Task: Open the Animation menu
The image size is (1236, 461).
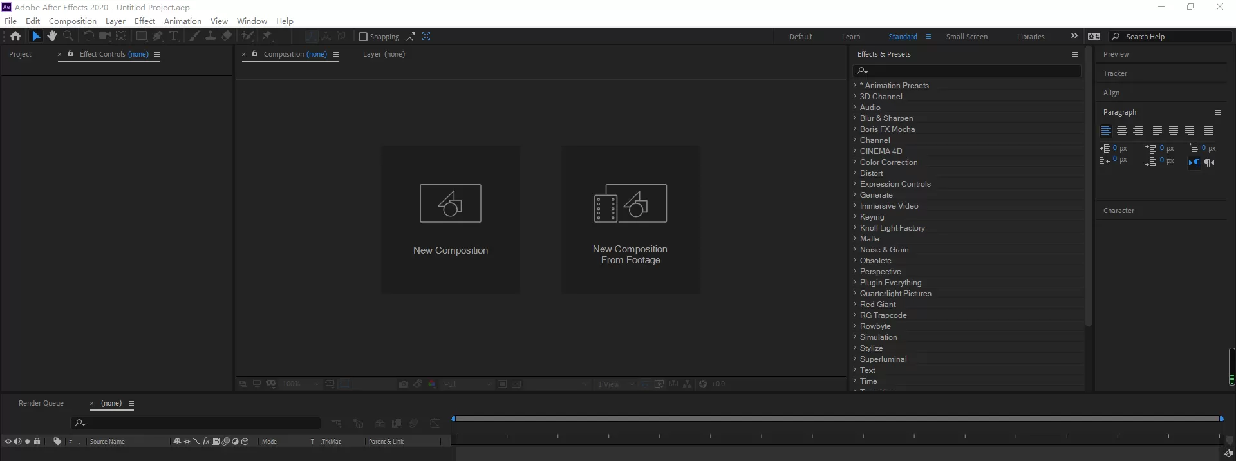Action: [x=183, y=21]
